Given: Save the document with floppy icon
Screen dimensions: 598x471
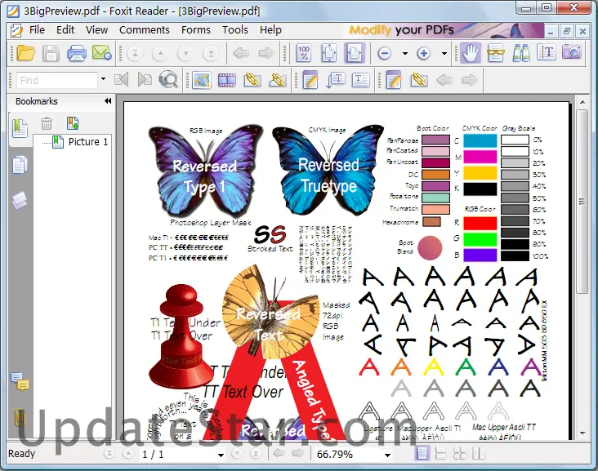Looking at the screenshot, I should coord(51,53).
